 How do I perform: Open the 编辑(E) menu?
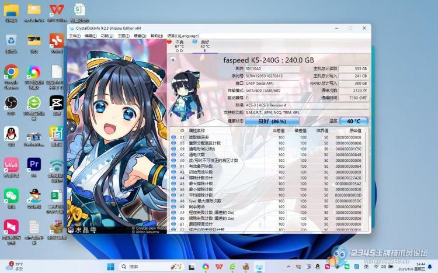pyautogui.click(x=91, y=36)
